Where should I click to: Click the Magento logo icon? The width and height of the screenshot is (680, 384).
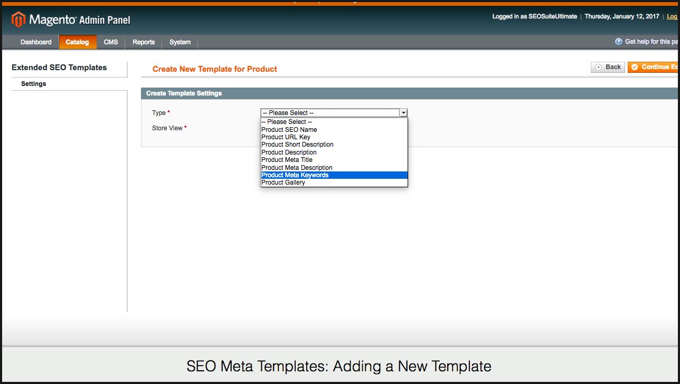pyautogui.click(x=18, y=20)
